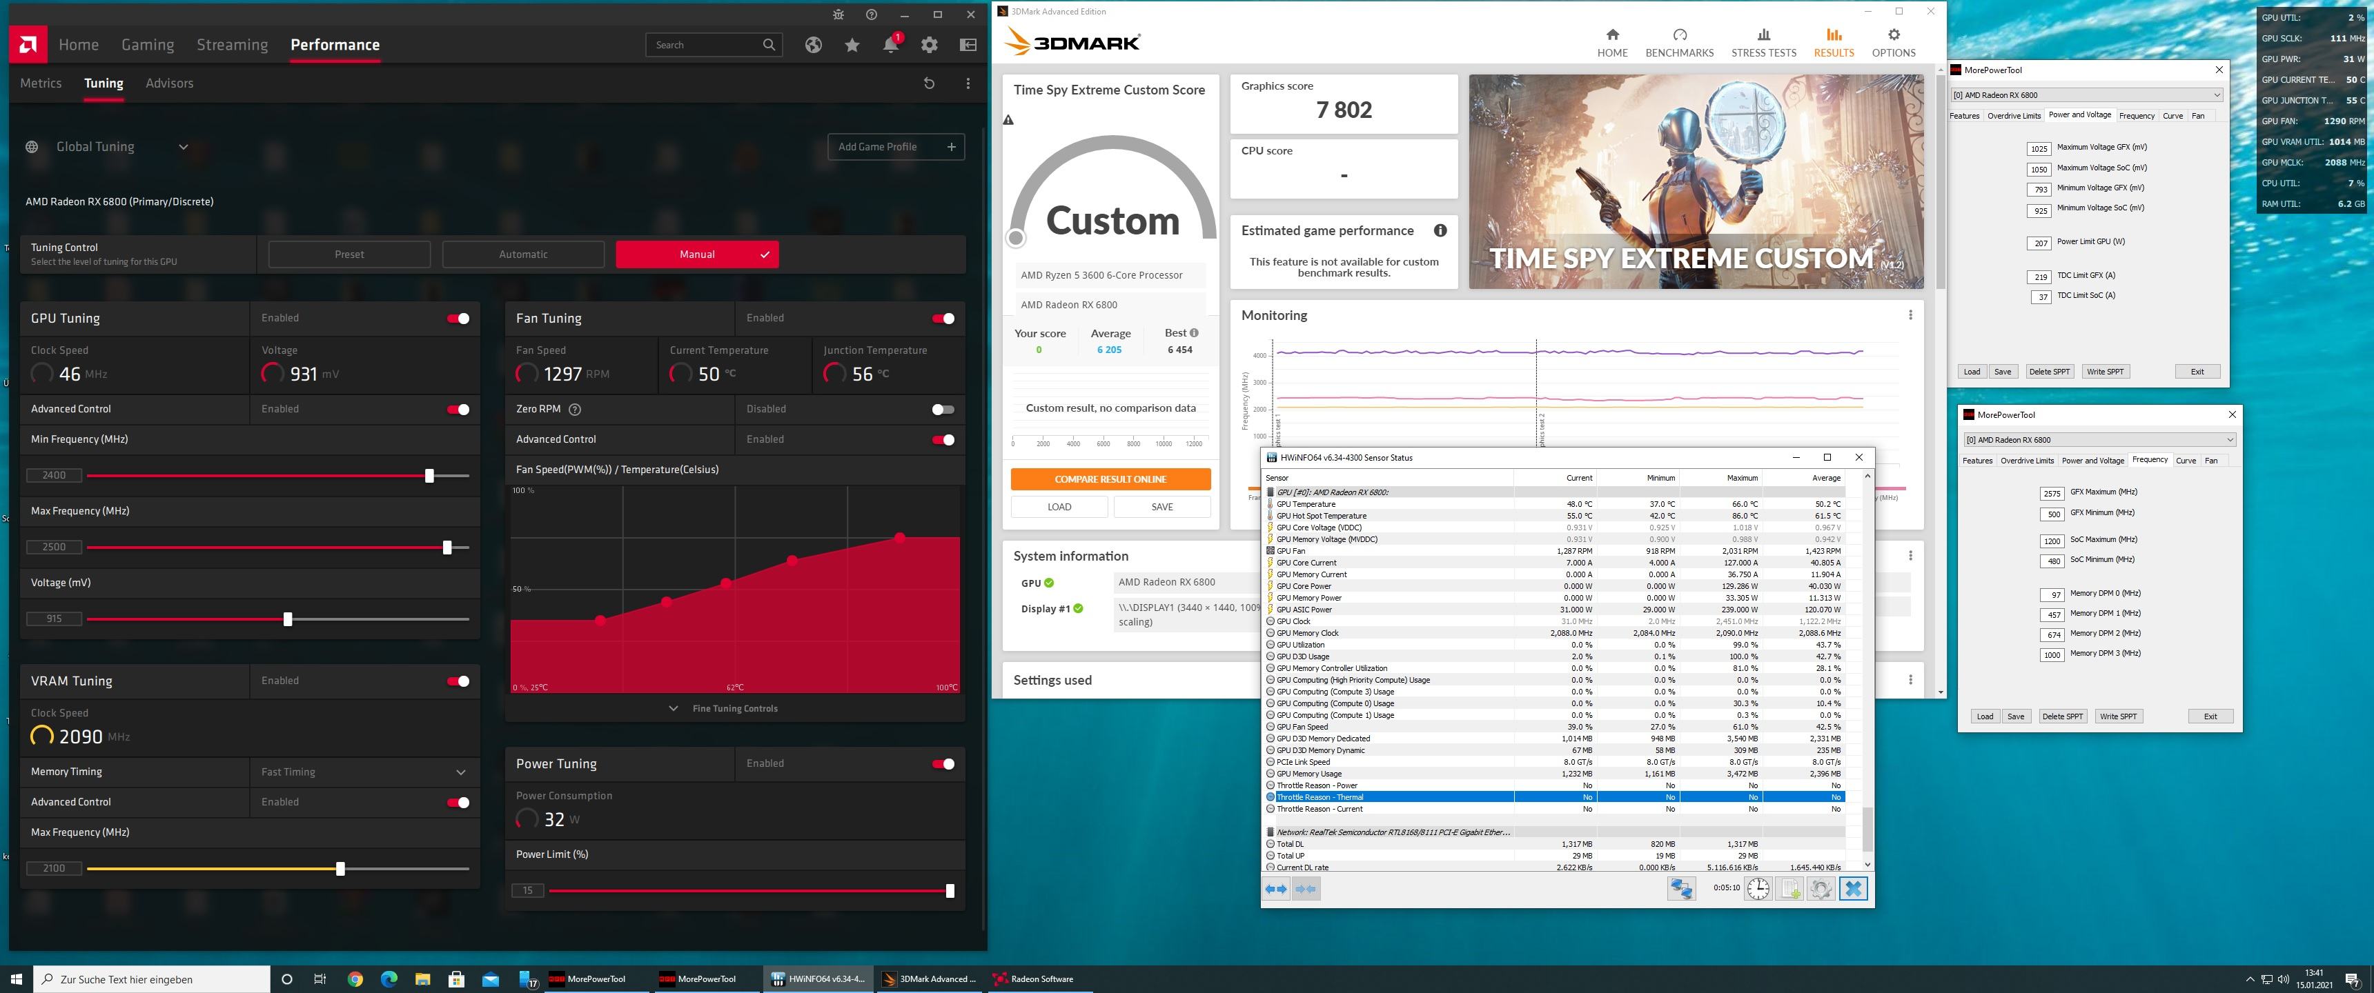Open HWiNFO sensor settings gear icon
This screenshot has height=993, width=2374.
(x=1821, y=889)
